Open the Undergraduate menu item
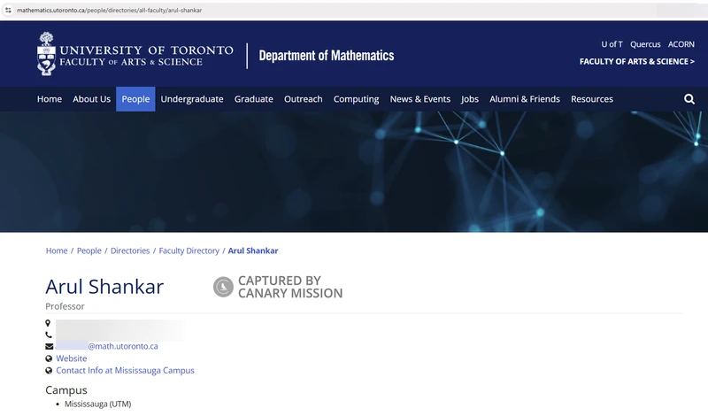708x416 pixels. point(192,99)
